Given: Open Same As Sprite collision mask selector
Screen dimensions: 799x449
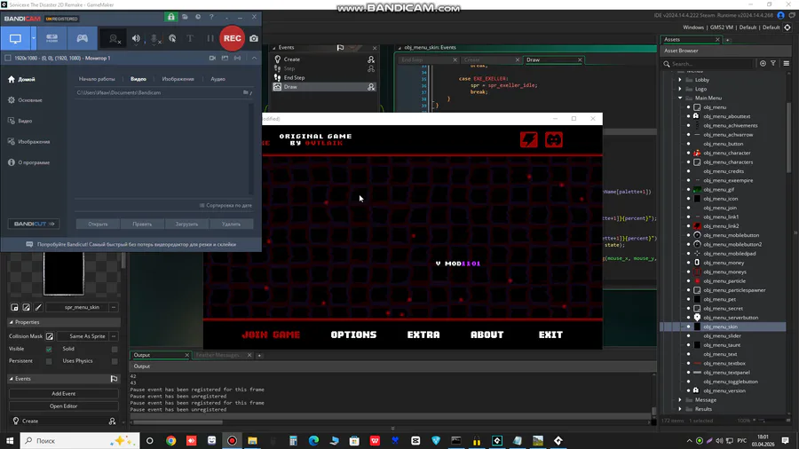Looking at the screenshot, I should pyautogui.click(x=87, y=336).
